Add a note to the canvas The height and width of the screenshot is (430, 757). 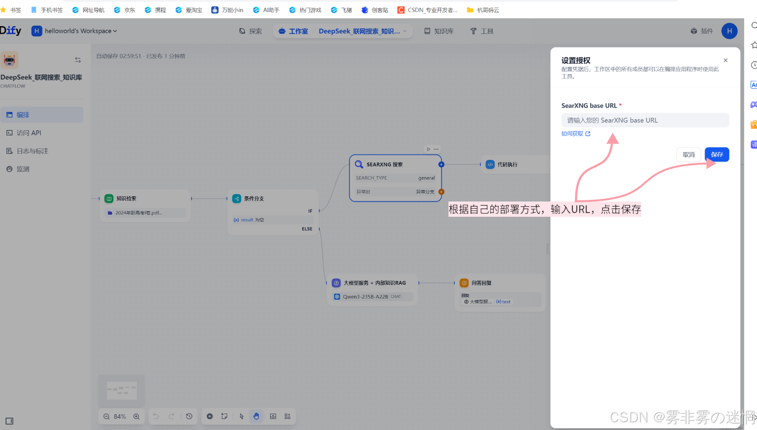(224, 416)
